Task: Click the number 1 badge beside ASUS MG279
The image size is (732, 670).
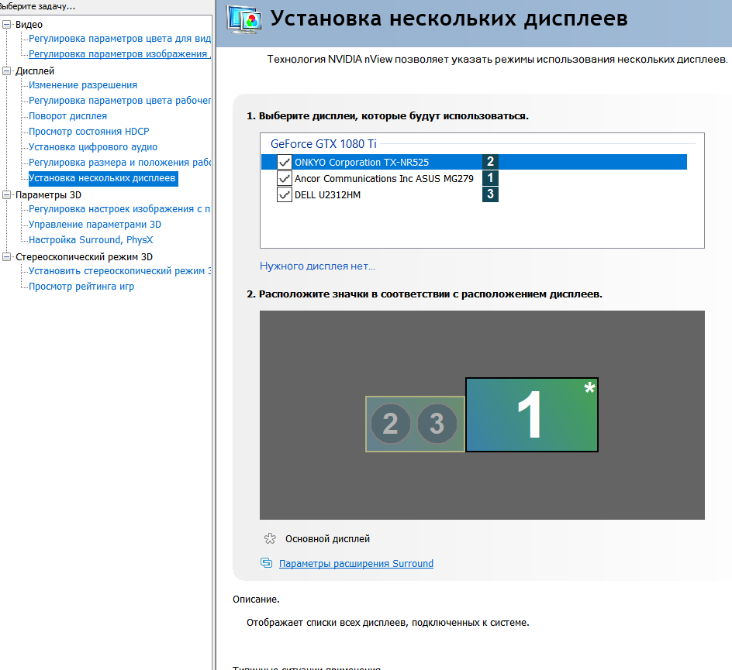Action: 490,177
